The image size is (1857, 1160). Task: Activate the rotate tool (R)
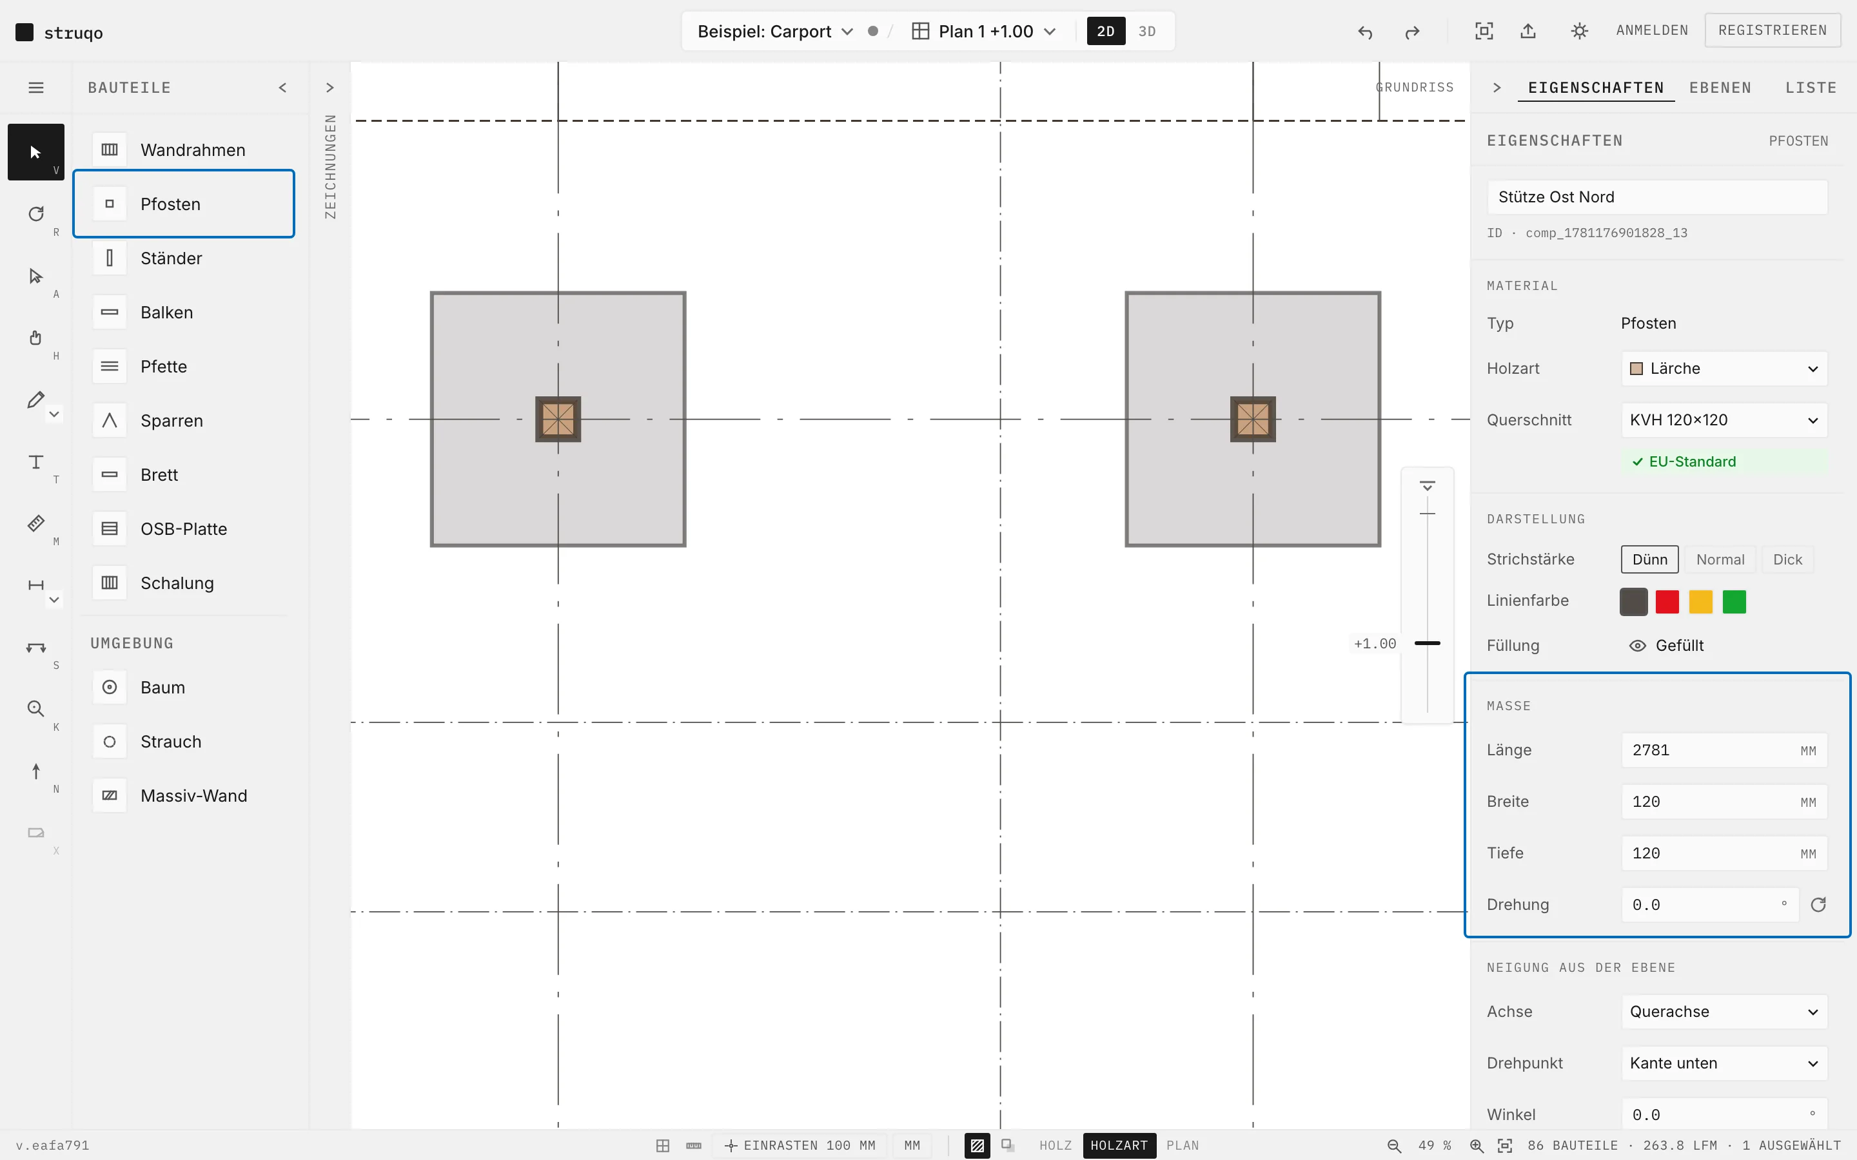(36, 214)
